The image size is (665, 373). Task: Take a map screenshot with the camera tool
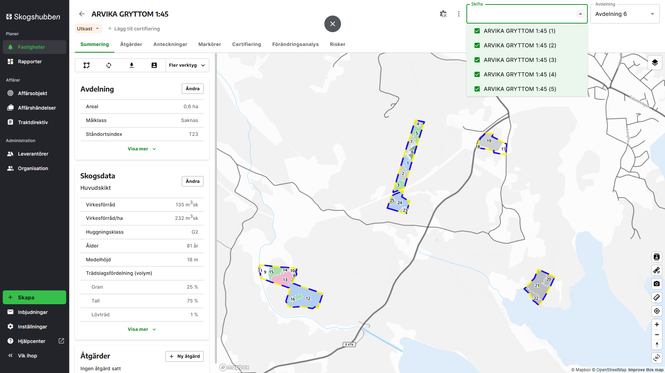click(656, 284)
